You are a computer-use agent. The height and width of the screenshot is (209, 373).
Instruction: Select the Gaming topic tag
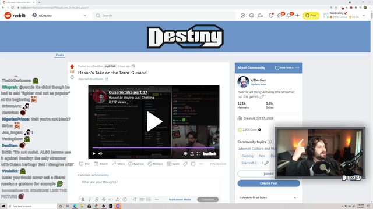(x=247, y=156)
